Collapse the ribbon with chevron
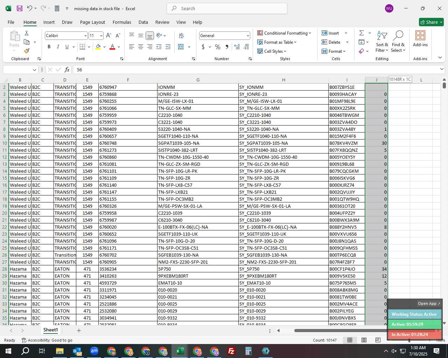This screenshot has width=448, height=358. (440, 57)
